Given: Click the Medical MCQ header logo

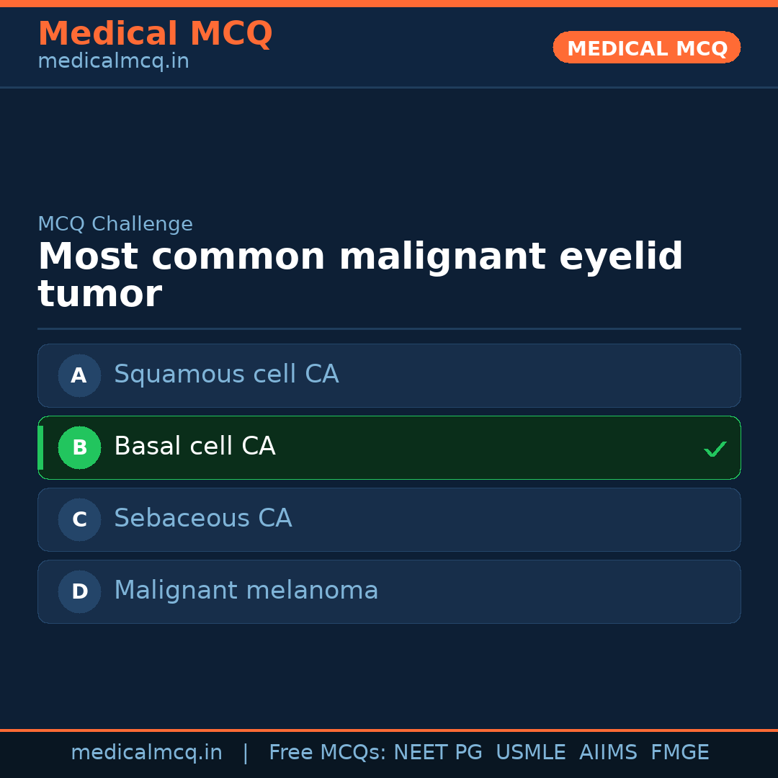Looking at the screenshot, I should click(x=155, y=34).
